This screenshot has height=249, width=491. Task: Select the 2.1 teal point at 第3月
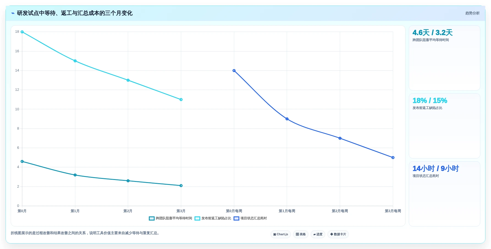click(181, 186)
